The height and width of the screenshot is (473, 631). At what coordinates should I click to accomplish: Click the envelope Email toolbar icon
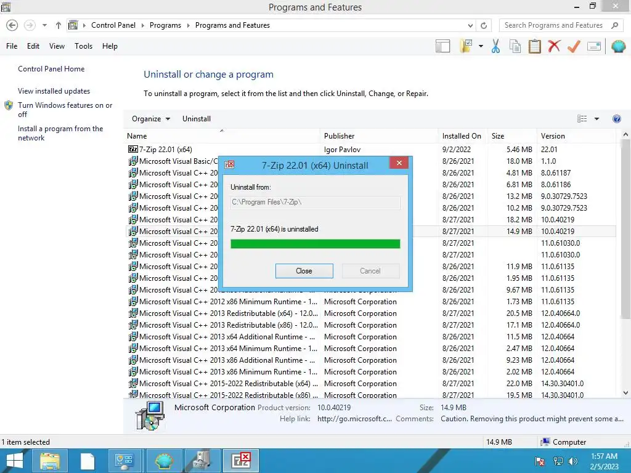593,46
